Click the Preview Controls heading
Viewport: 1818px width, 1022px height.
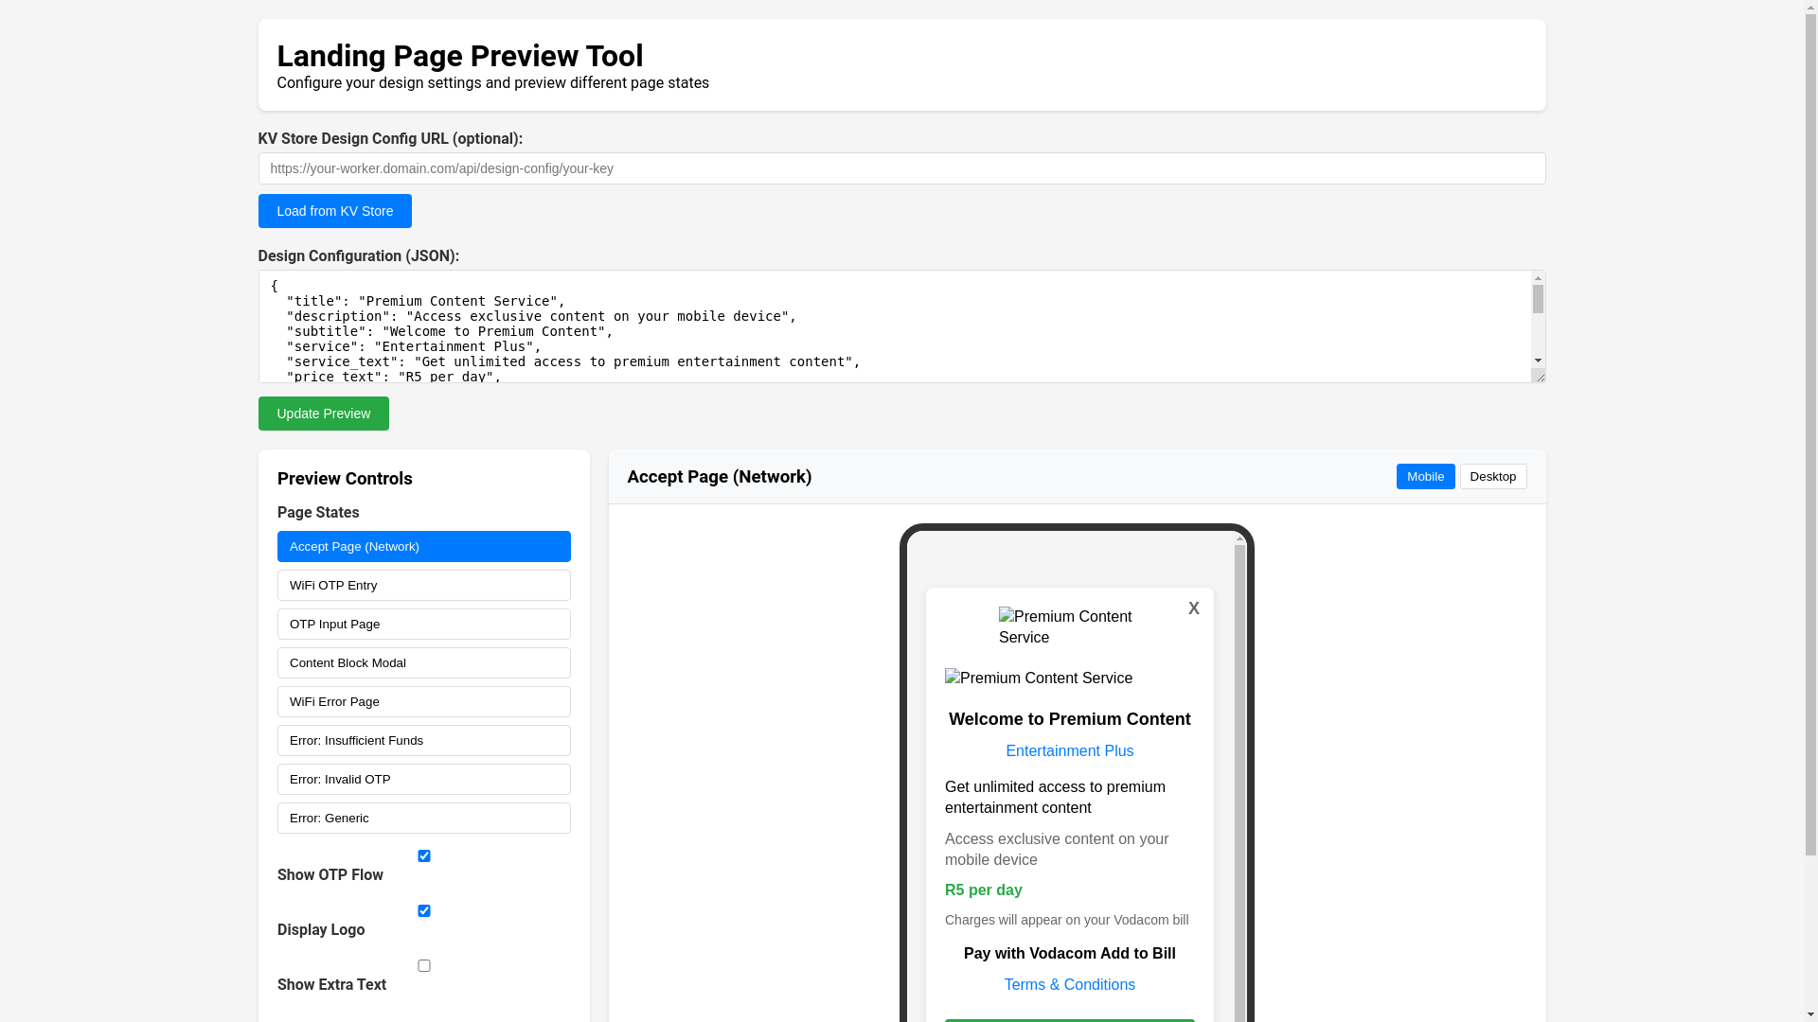pos(345,479)
